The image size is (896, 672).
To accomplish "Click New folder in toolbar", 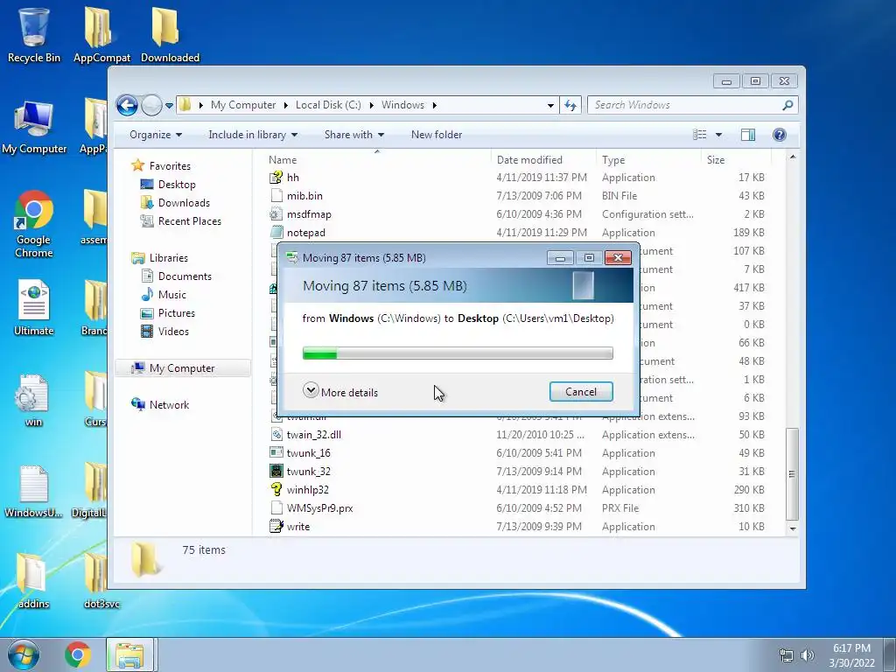I will [437, 135].
